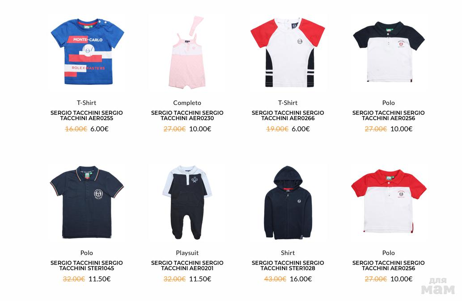Select the red-sleeved white T-shirt thumbnail
The image size is (462, 301).
point(288,52)
